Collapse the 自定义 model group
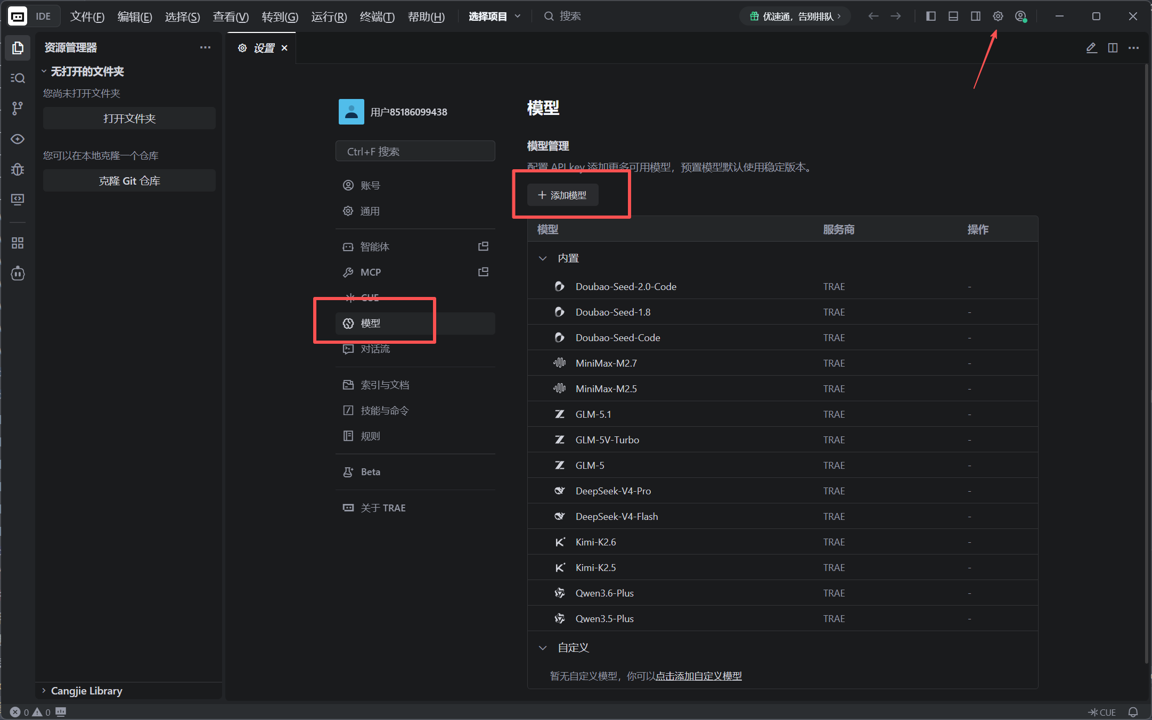Viewport: 1152px width, 720px height. click(x=543, y=648)
